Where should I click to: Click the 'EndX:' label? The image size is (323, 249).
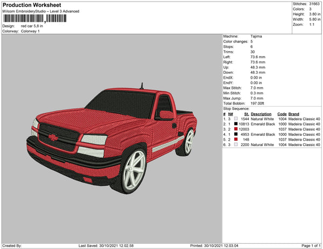click(x=228, y=78)
